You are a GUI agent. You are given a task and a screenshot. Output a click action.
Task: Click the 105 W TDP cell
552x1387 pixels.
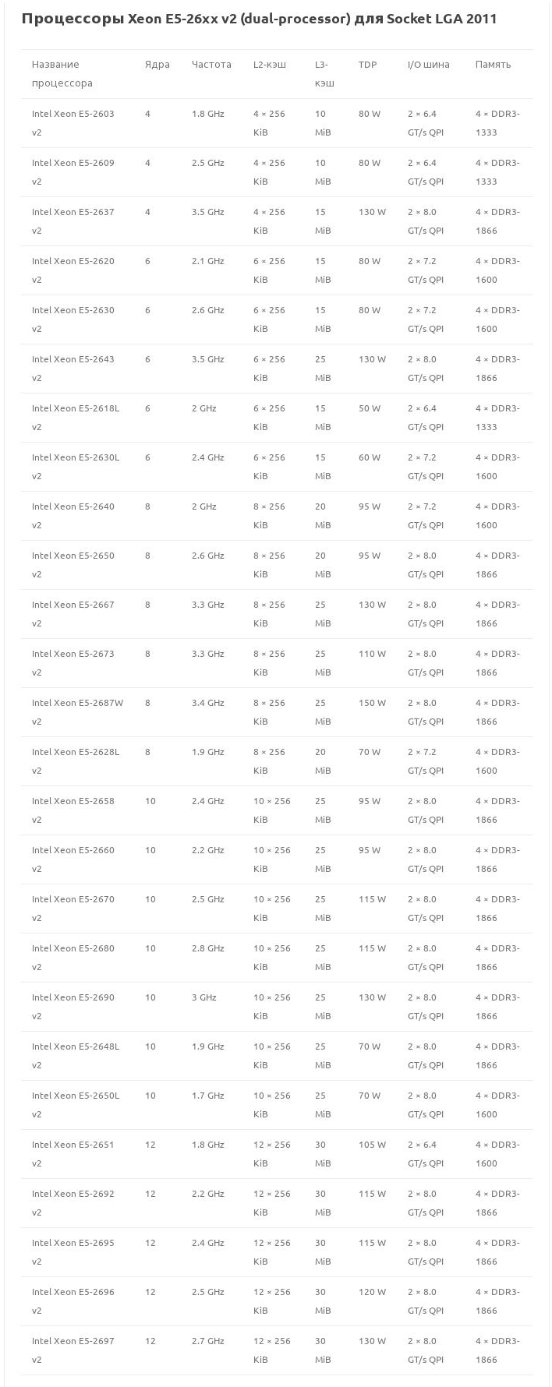pyautogui.click(x=372, y=1145)
